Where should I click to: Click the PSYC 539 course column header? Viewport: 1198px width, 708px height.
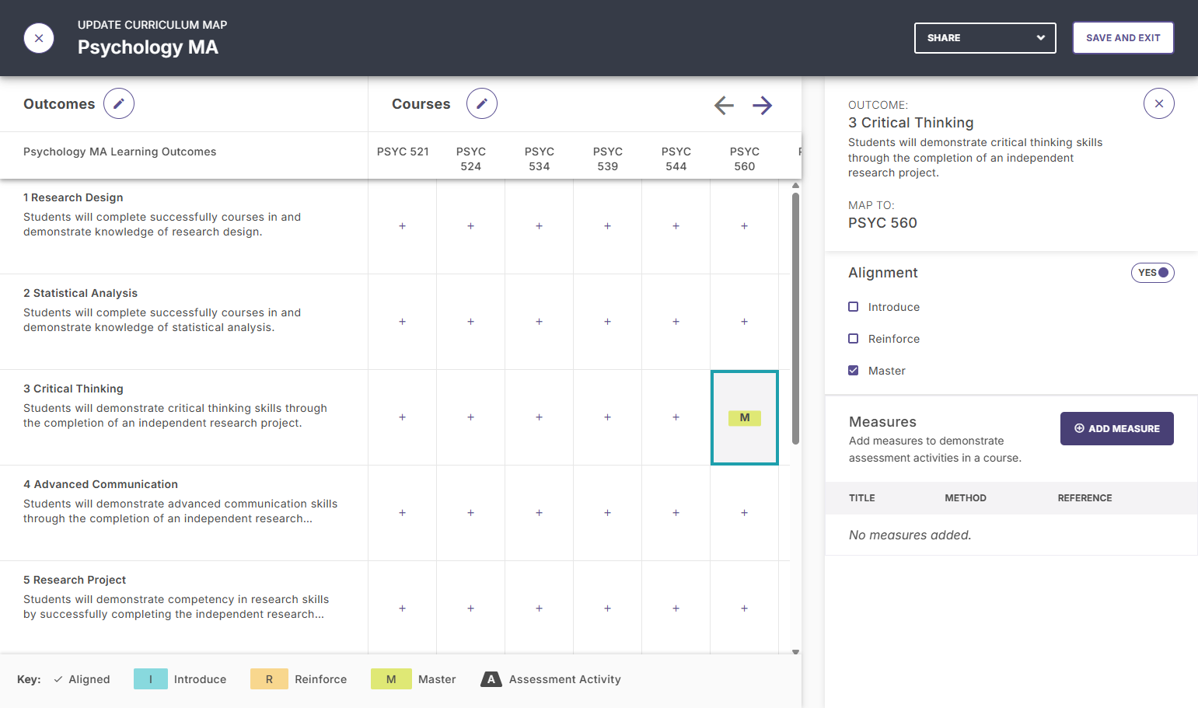click(x=608, y=159)
